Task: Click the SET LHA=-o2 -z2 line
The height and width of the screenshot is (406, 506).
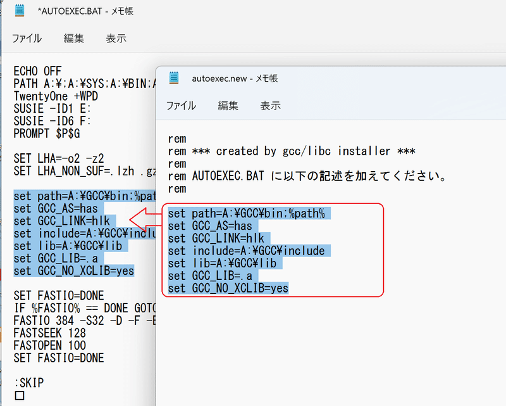Action: pyautogui.click(x=59, y=158)
